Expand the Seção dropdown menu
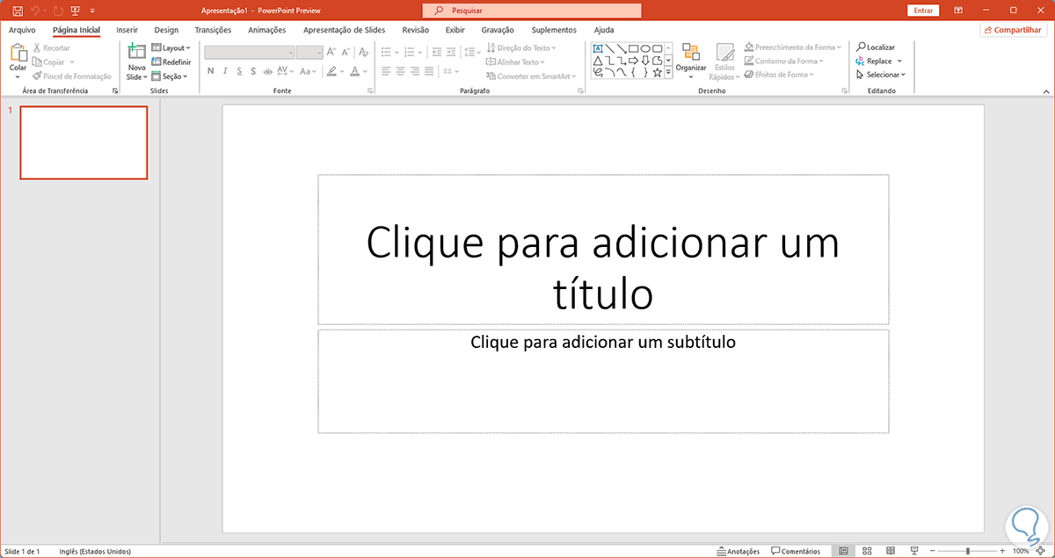This screenshot has width=1055, height=558. [x=170, y=76]
